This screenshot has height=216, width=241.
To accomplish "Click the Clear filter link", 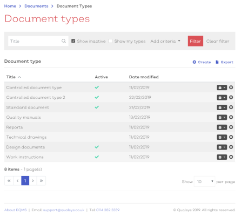I will [x=218, y=41].
